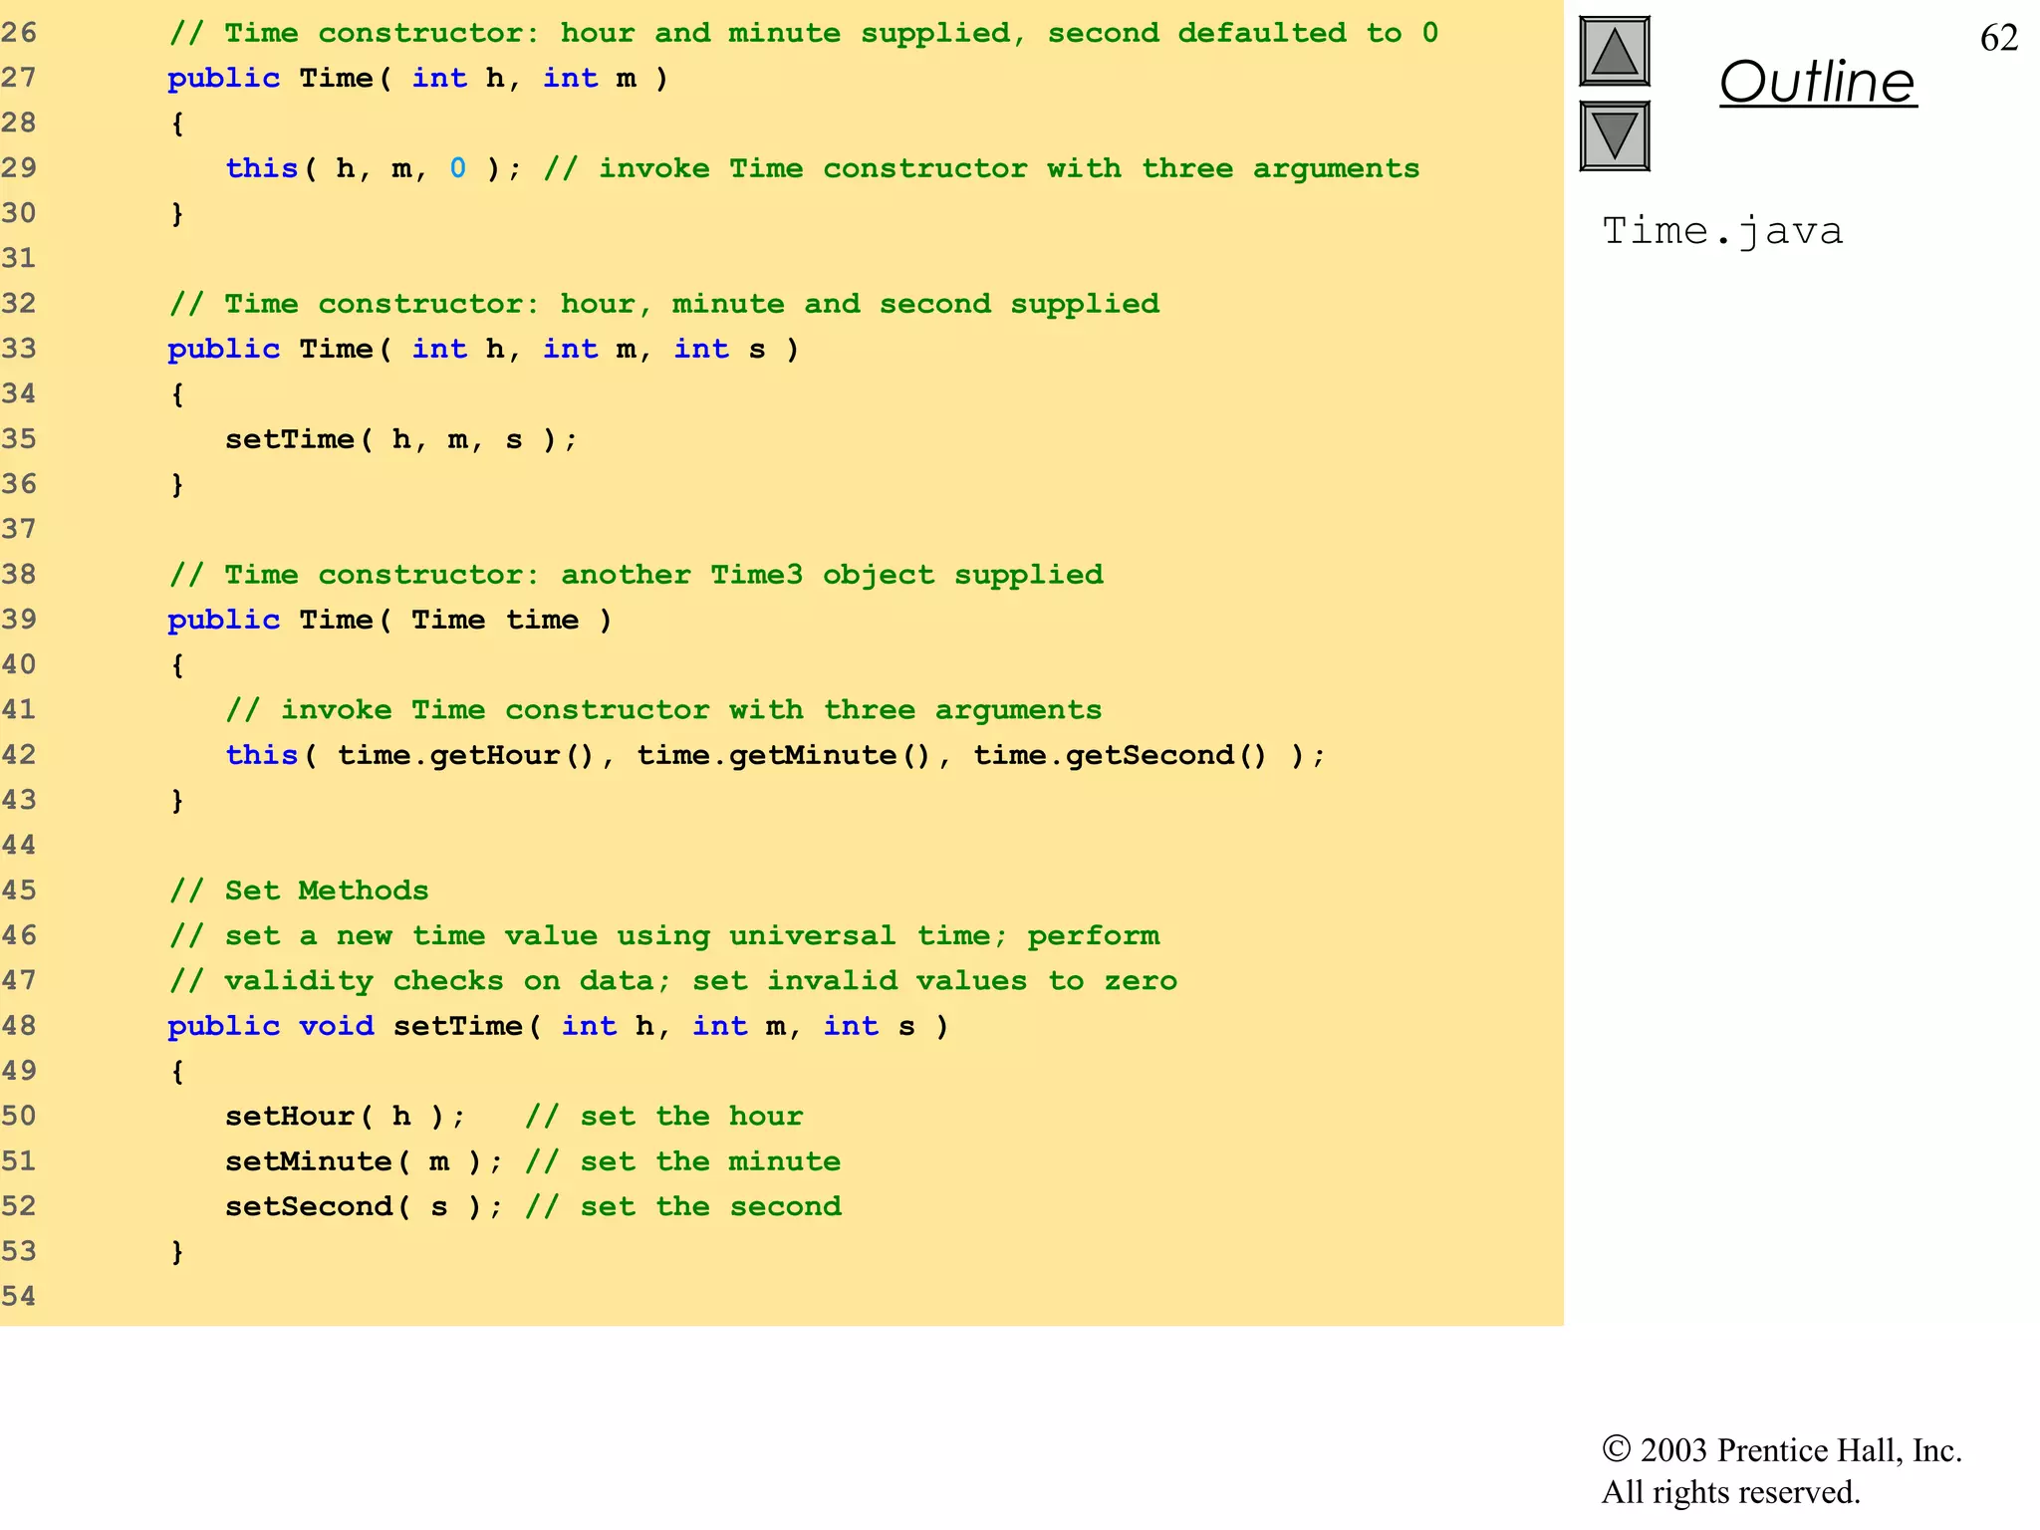Click setHour( h ); on line 50
Viewport: 2040px width, 1530px height.
[346, 1116]
